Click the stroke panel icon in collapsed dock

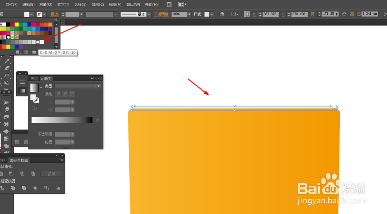pos(22,82)
